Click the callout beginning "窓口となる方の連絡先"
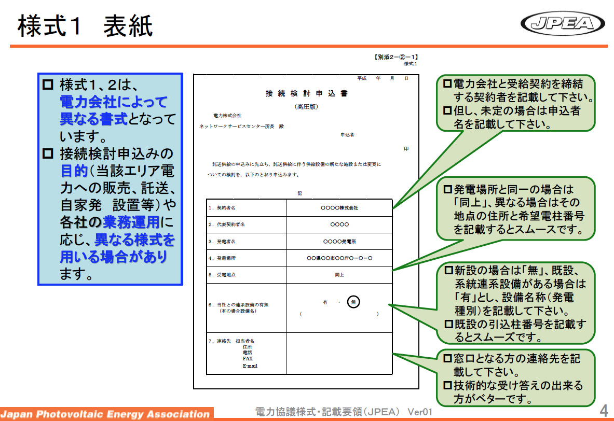 [516, 378]
